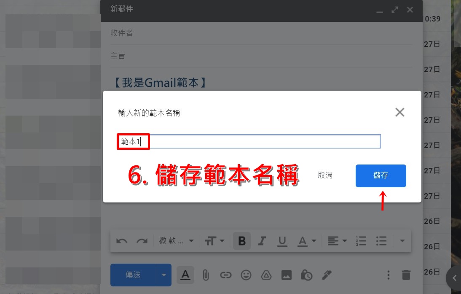Image resolution: width=461 pixels, height=294 pixels.
Task: Toggle underline formatting button
Action: (282, 241)
